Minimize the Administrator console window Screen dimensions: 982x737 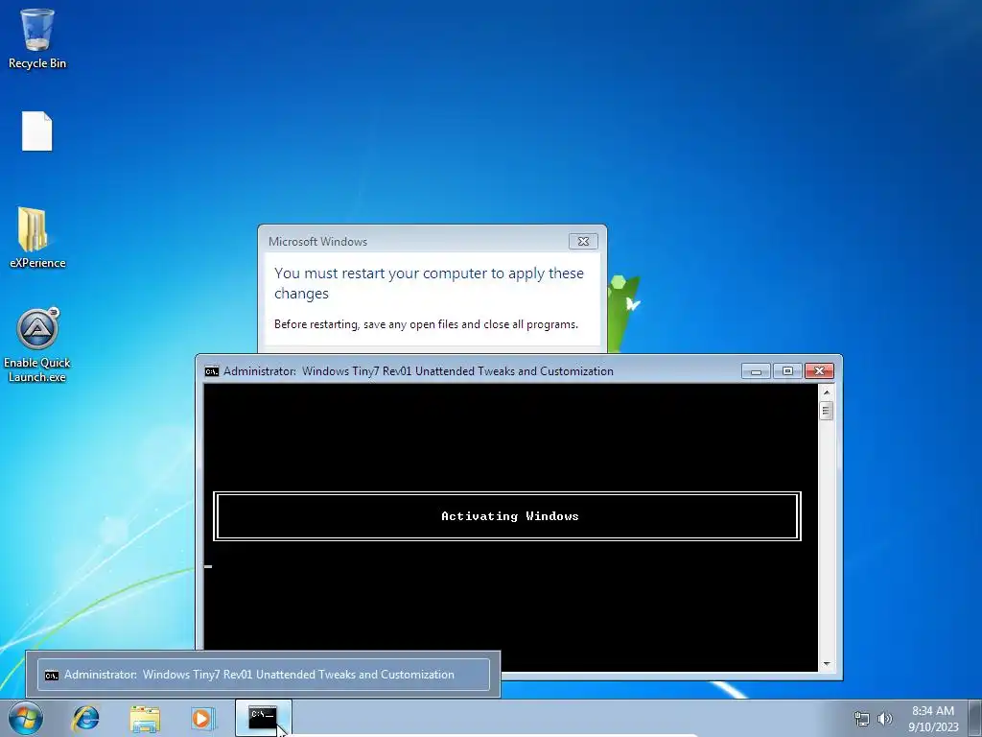tap(756, 371)
